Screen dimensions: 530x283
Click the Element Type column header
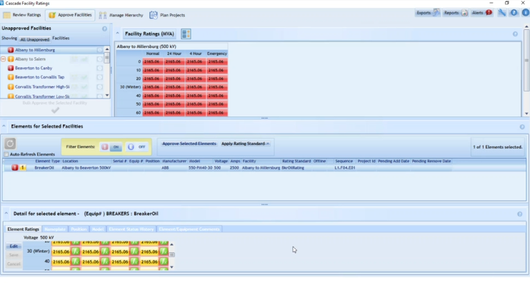pos(47,162)
